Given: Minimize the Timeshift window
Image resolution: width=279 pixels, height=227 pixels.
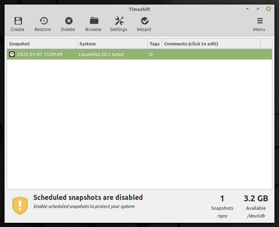Looking at the screenshot, I should (247, 9).
